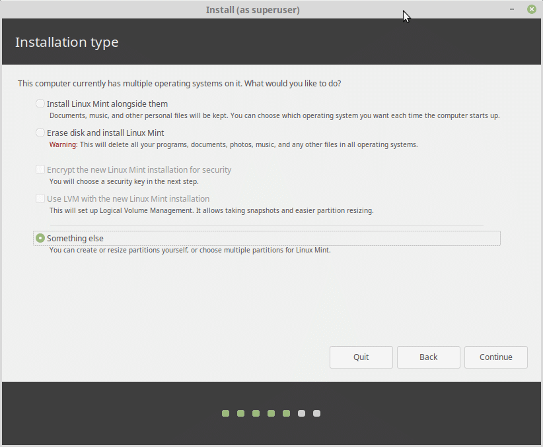
Task: Enable Use LVM with new installation checkbox
Action: (x=40, y=198)
